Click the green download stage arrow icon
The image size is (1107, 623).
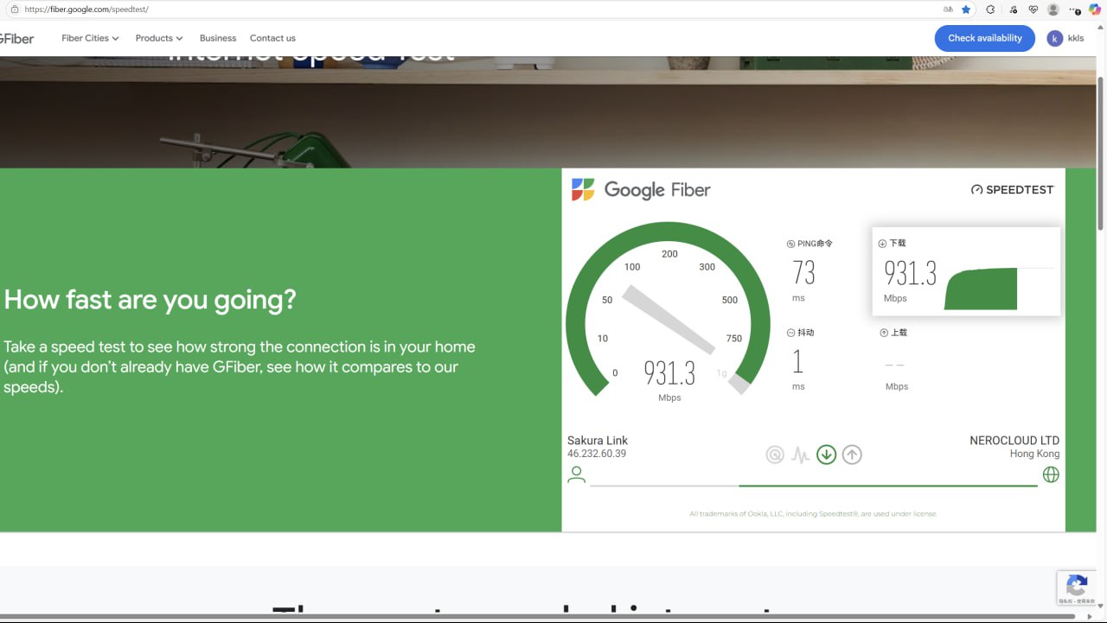pos(827,455)
